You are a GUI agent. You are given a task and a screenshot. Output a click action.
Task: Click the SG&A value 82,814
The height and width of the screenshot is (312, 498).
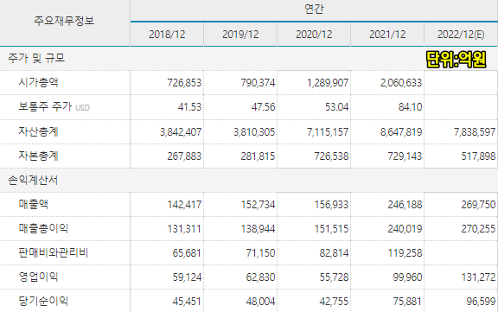[x=334, y=253]
